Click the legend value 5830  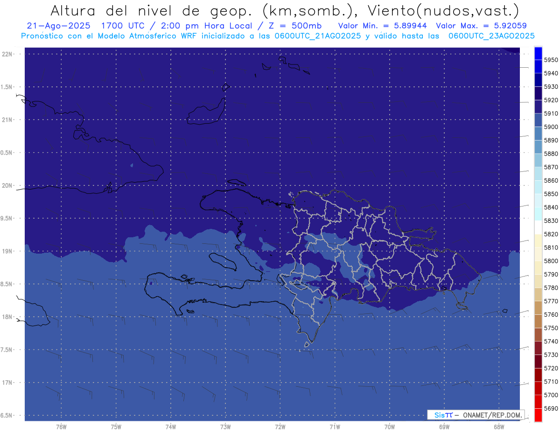tap(551, 221)
